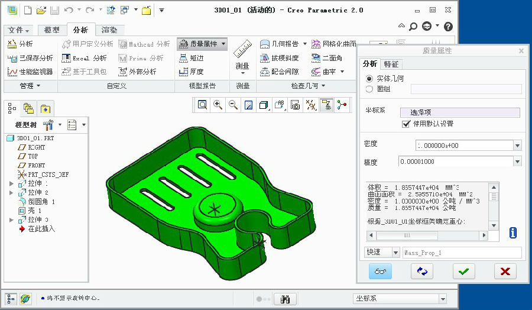This screenshot has width=532, height=310.
Task: Cancel with the red X button
Action: pyautogui.click(x=505, y=271)
